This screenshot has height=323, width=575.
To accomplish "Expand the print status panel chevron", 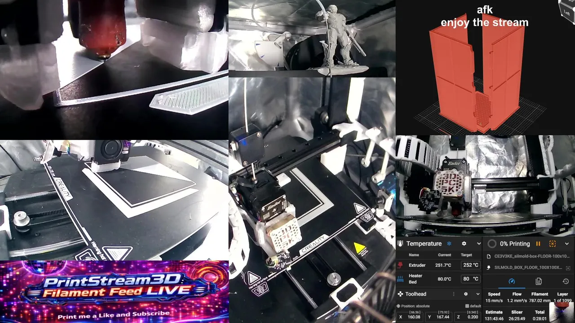I will 567,244.
